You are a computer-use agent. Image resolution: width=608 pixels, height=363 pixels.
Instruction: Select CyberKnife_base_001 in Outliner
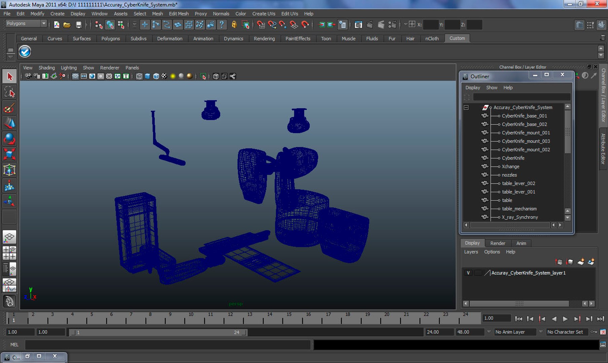pyautogui.click(x=524, y=116)
